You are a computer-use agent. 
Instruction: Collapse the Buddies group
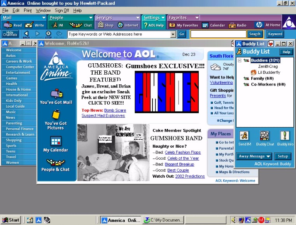[x=240, y=60]
